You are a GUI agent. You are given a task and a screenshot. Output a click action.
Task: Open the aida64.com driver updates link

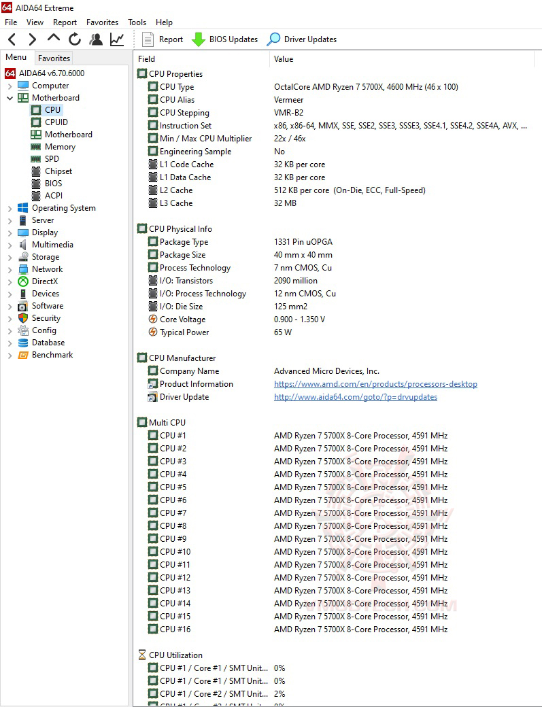(x=355, y=397)
